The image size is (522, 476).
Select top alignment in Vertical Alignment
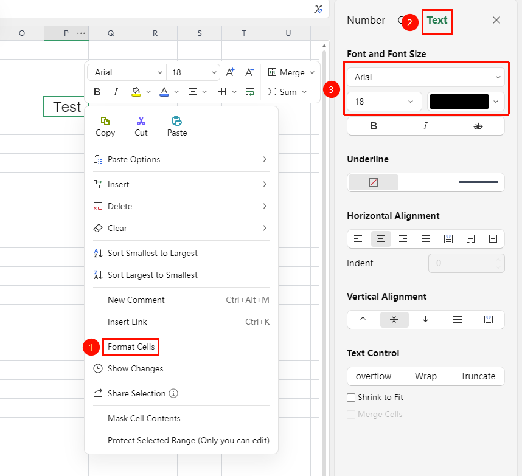363,320
